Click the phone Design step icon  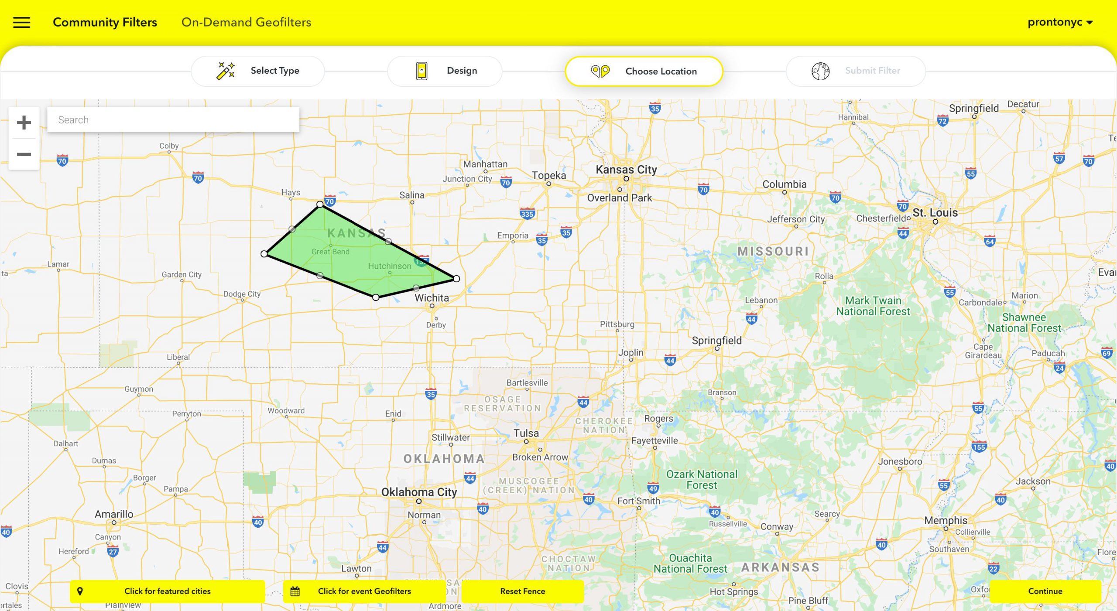click(421, 71)
